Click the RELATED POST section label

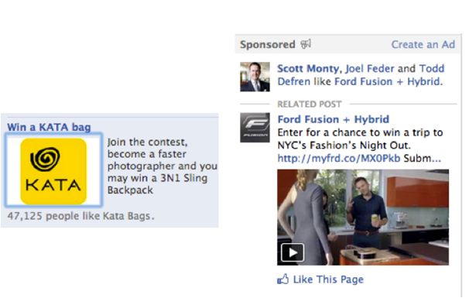tap(310, 104)
